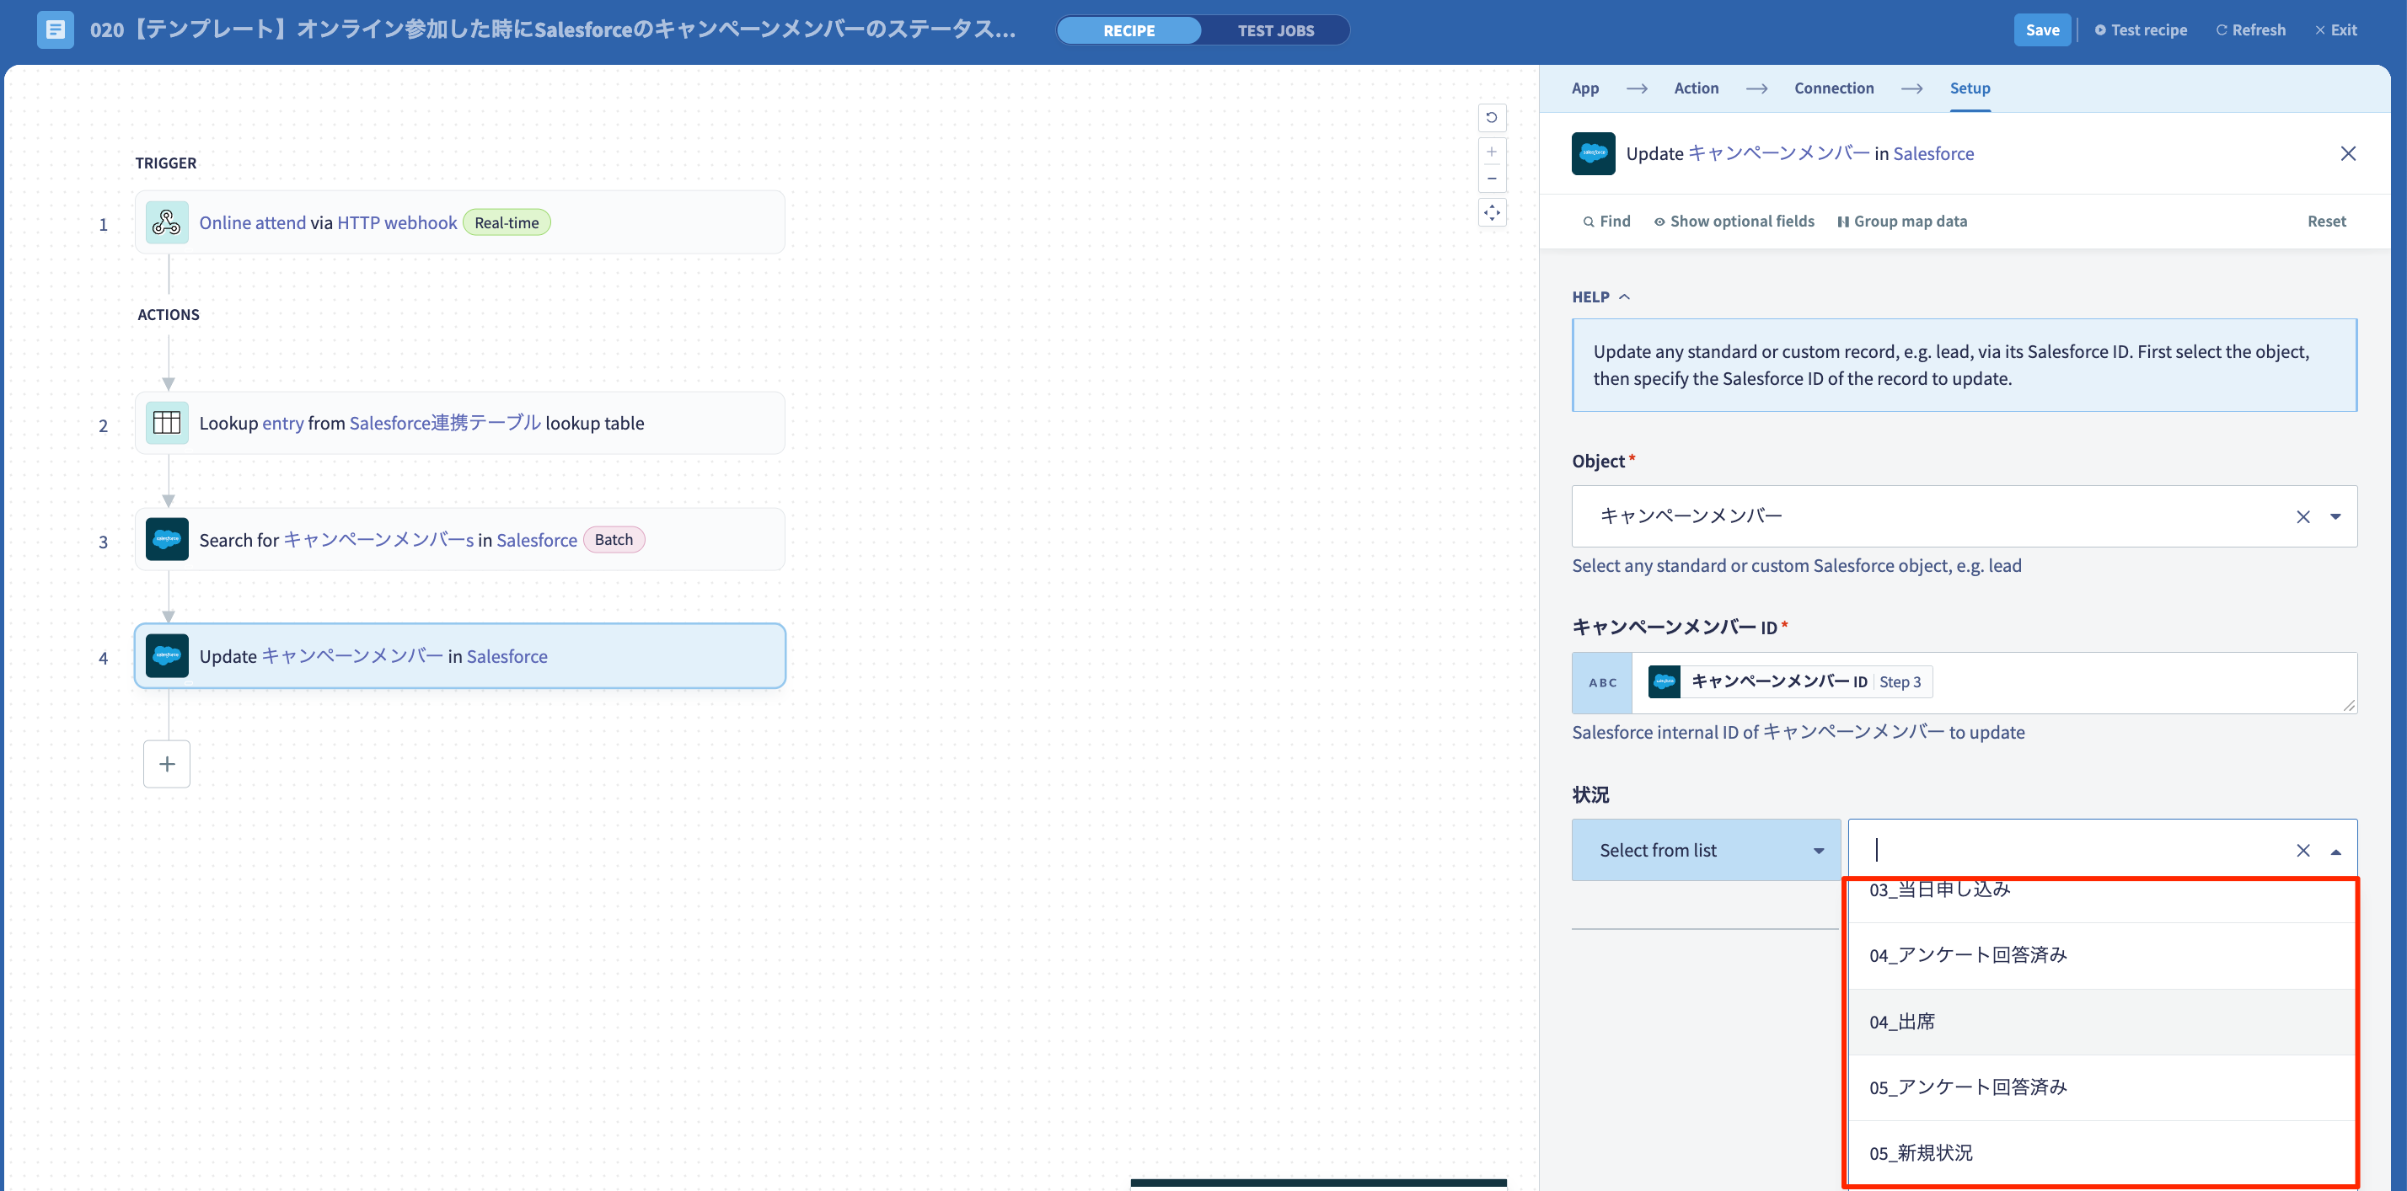2407x1191 pixels.
Task: Refresh the recipe
Action: (2250, 29)
